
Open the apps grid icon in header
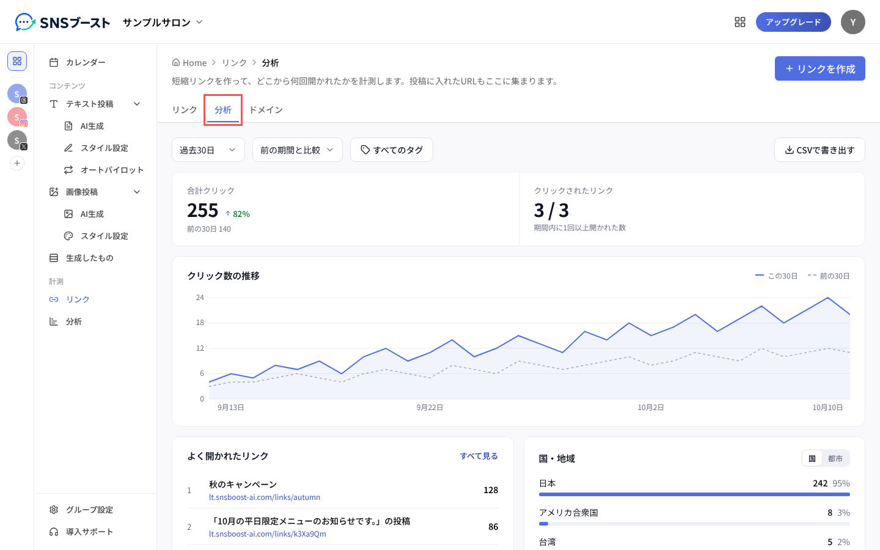[x=740, y=22]
